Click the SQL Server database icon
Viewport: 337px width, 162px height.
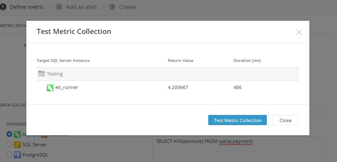[17, 145]
